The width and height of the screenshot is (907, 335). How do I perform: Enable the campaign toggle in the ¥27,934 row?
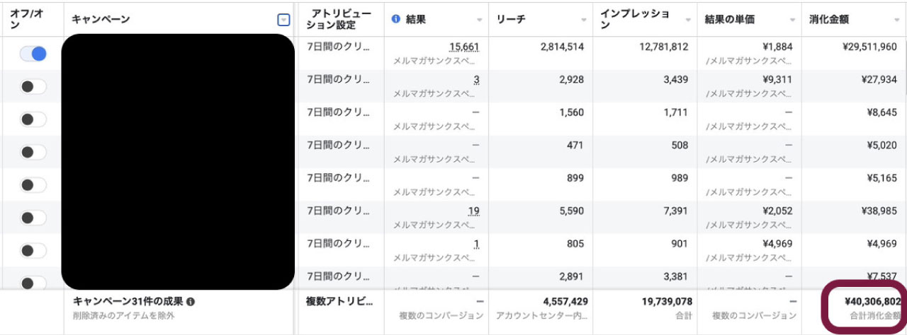coord(33,86)
